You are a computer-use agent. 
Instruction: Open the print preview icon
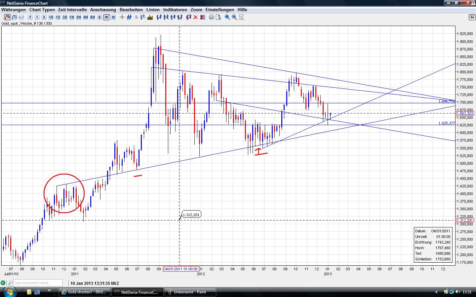(x=218, y=17)
